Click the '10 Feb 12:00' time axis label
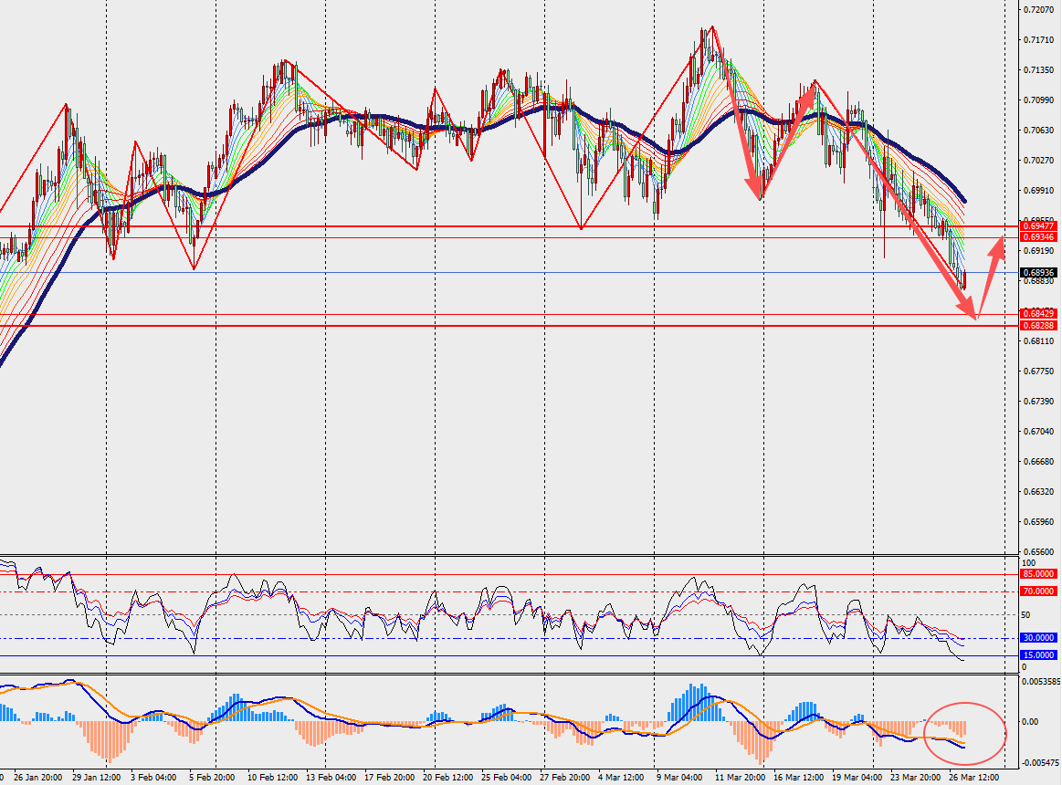 (274, 778)
